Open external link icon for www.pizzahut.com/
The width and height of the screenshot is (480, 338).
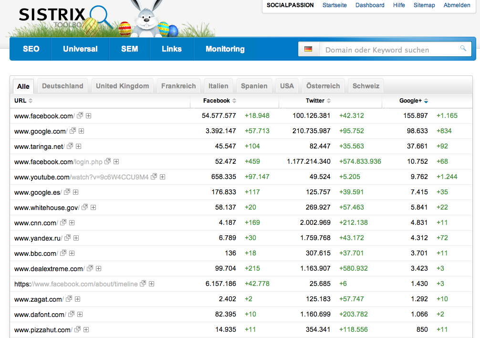[78, 329]
